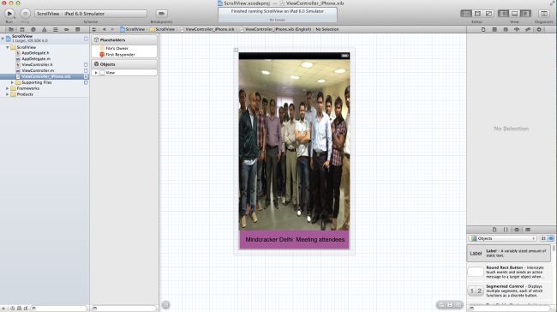Click ScrollView project in the jump bar

[133, 29]
